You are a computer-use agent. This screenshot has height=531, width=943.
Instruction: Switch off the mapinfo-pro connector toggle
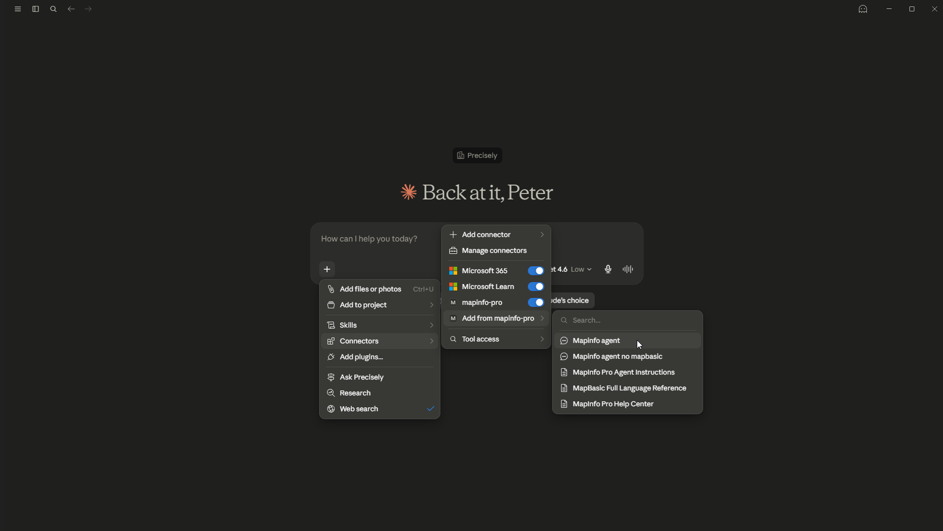[x=536, y=302]
